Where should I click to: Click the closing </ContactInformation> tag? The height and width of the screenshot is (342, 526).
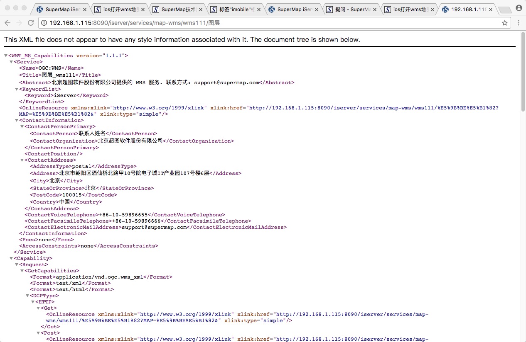[53, 233]
